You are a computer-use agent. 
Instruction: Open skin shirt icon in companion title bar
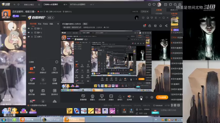[x=152, y=18]
